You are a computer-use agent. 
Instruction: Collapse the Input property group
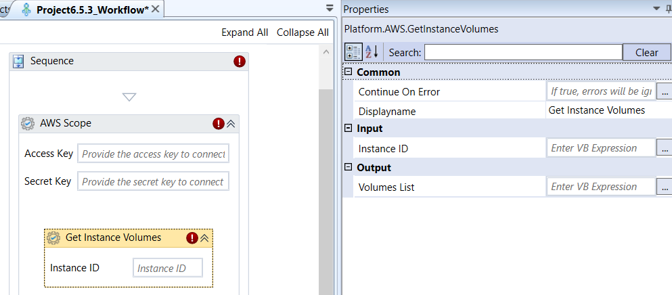[x=349, y=128]
